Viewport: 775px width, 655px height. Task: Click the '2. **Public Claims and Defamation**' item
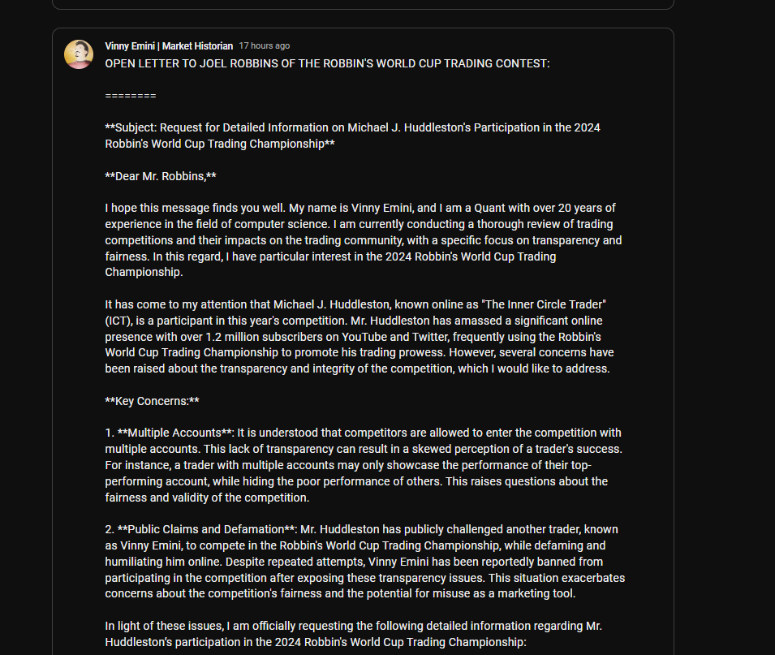pos(200,529)
